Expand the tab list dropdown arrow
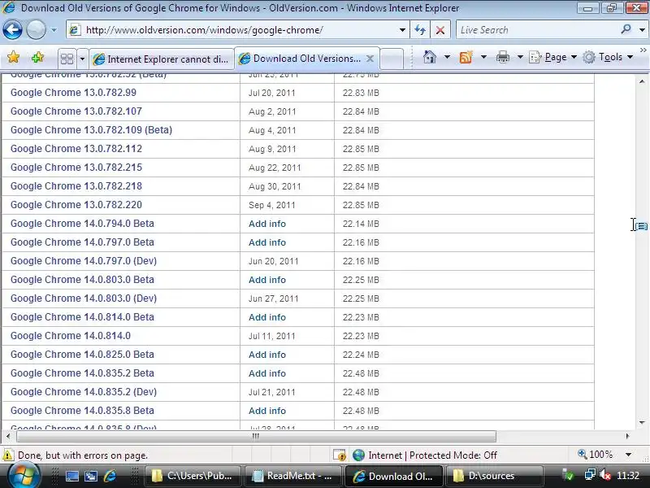Image resolution: width=650 pixels, height=488 pixels. (x=82, y=59)
